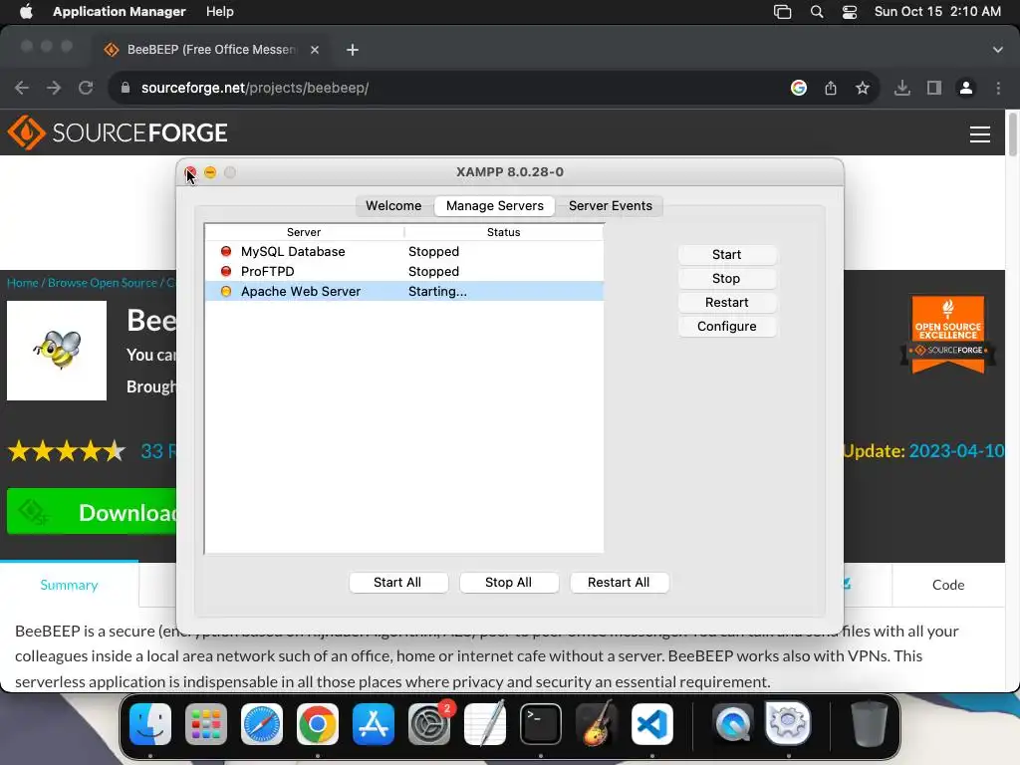1020x765 pixels.
Task: Select the MySQL Database row
Action: tap(404, 251)
